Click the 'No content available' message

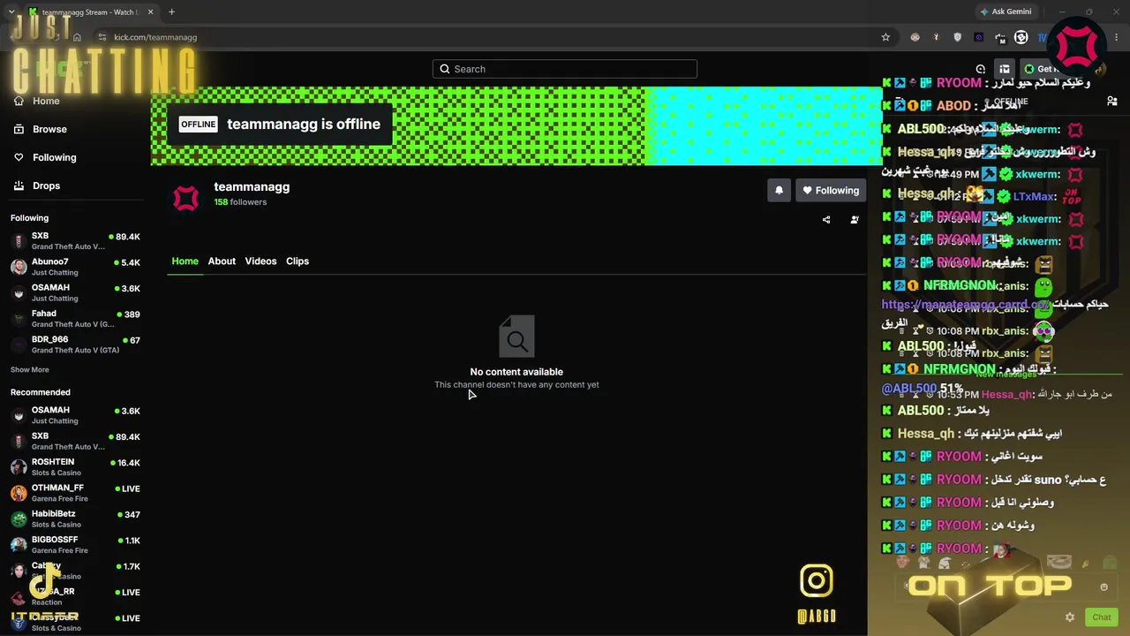pos(516,372)
